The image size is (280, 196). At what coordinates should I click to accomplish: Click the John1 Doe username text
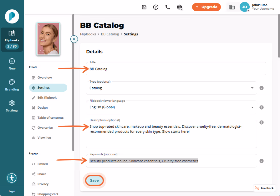[259, 5]
